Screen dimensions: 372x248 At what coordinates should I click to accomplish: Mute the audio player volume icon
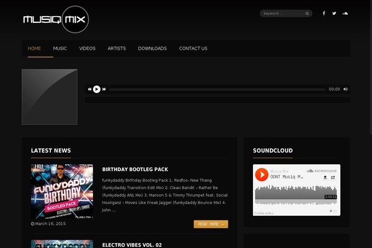coord(345,89)
